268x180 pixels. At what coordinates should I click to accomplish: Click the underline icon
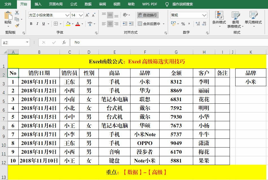[x=43, y=24]
